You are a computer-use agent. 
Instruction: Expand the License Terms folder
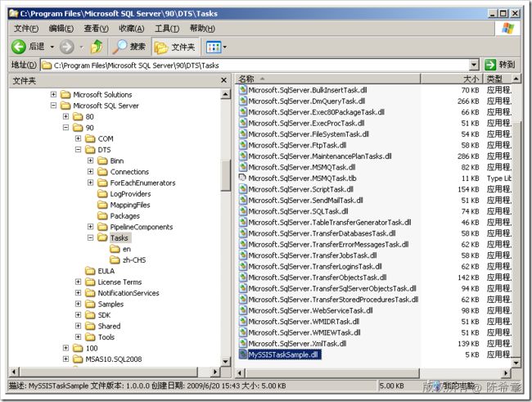[x=78, y=282]
